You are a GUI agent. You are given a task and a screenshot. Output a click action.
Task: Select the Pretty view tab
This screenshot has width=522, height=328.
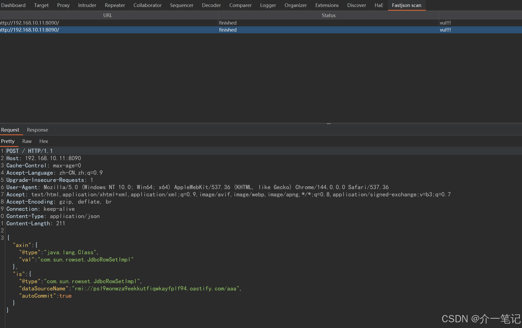tap(8, 141)
